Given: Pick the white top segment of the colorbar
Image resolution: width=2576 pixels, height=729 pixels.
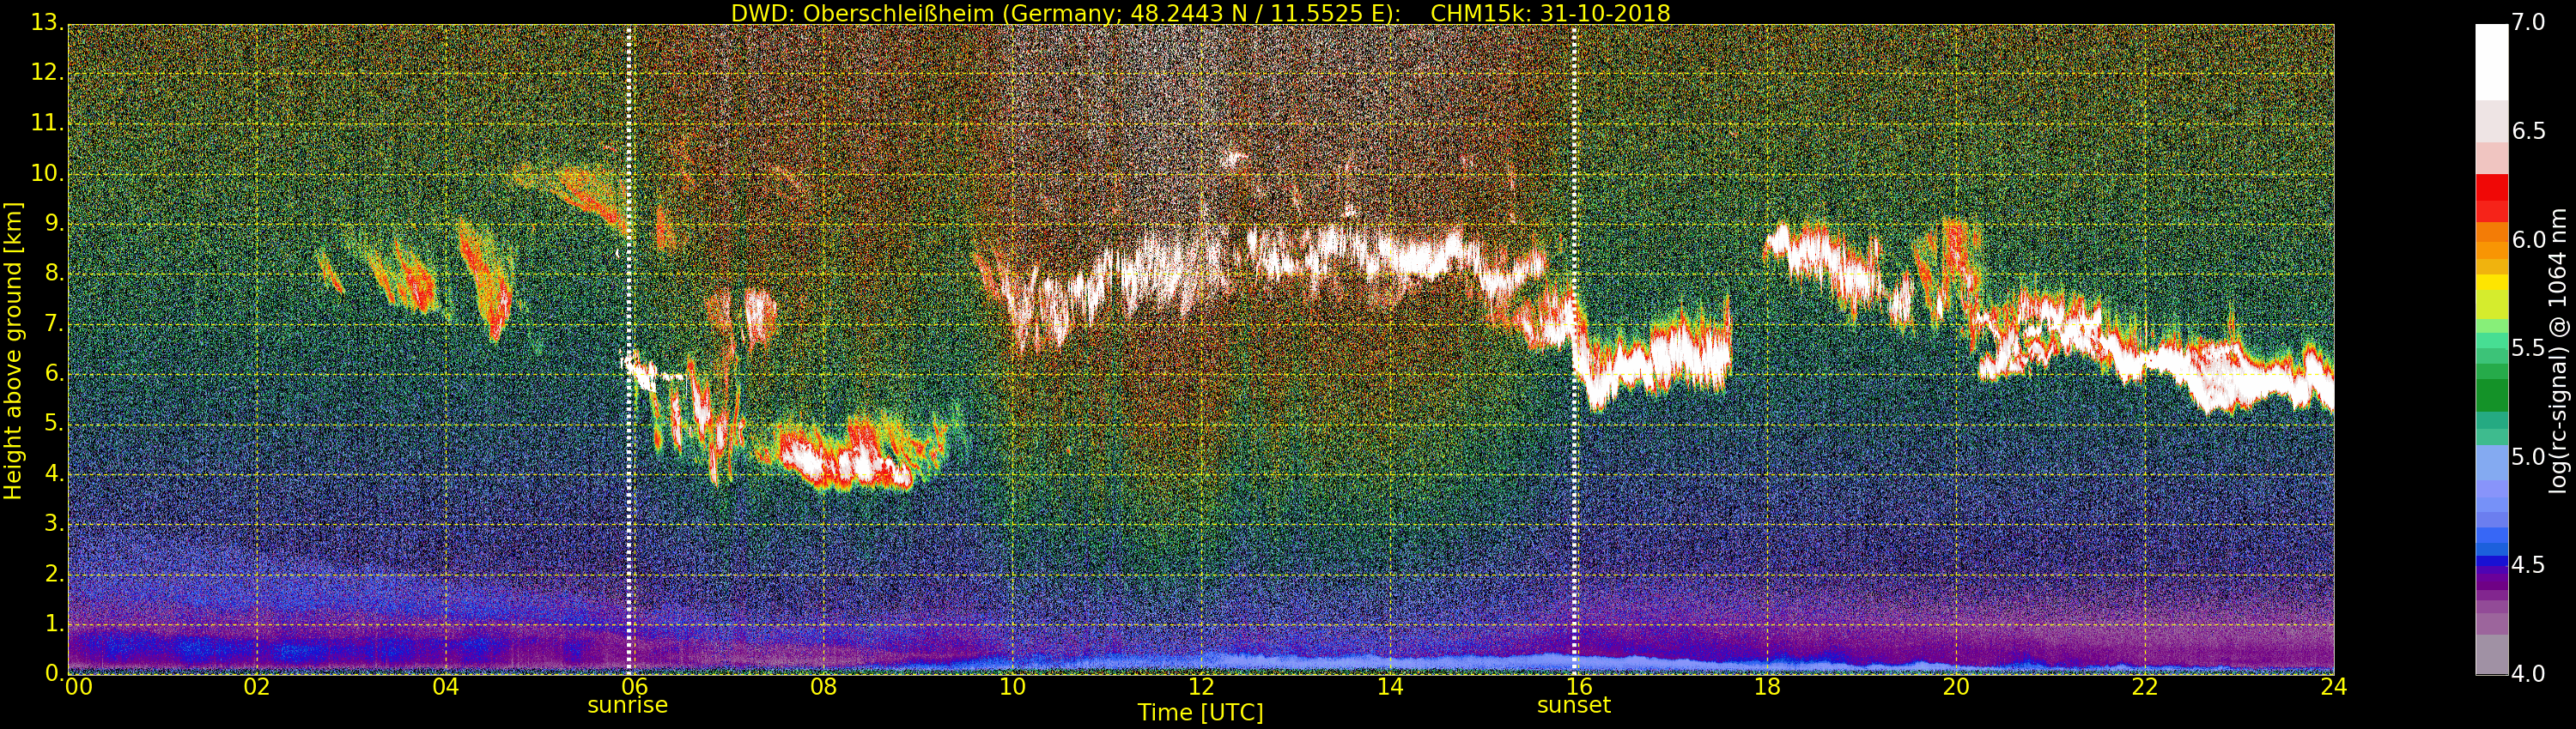Looking at the screenshot, I should click(x=2491, y=62).
